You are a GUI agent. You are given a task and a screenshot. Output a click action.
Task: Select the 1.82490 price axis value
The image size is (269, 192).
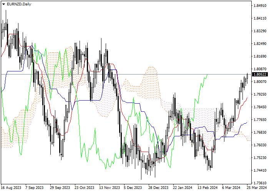(260, 43)
